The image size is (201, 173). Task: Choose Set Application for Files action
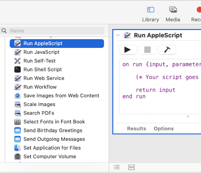click(57, 148)
